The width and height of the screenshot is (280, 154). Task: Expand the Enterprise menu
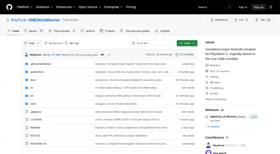point(113,7)
